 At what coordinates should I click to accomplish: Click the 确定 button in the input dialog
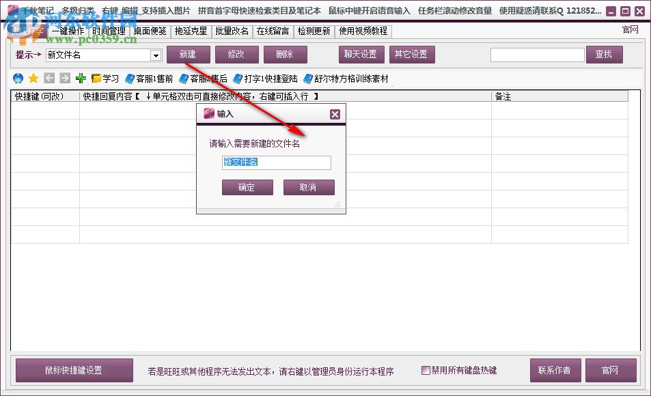coord(247,187)
